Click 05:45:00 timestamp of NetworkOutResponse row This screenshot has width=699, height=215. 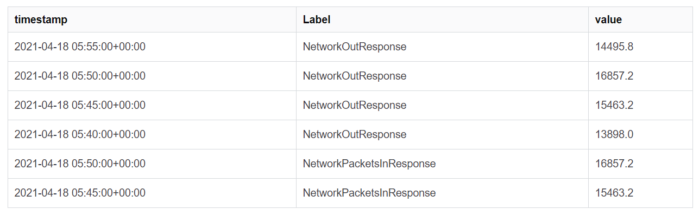pos(152,105)
